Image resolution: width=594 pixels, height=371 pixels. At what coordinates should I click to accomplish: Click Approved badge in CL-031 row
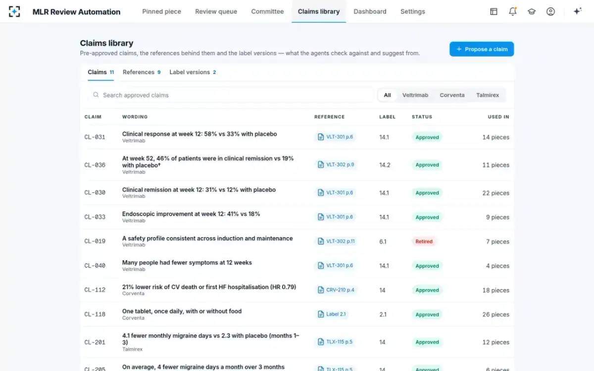pos(427,137)
